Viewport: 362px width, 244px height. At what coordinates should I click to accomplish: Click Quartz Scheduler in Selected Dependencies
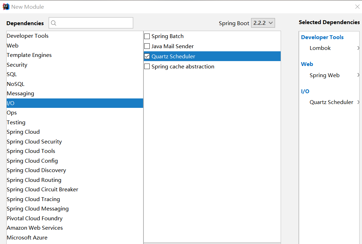[x=331, y=102]
